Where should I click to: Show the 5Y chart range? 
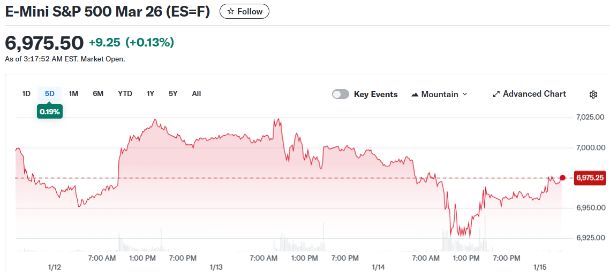click(x=173, y=93)
